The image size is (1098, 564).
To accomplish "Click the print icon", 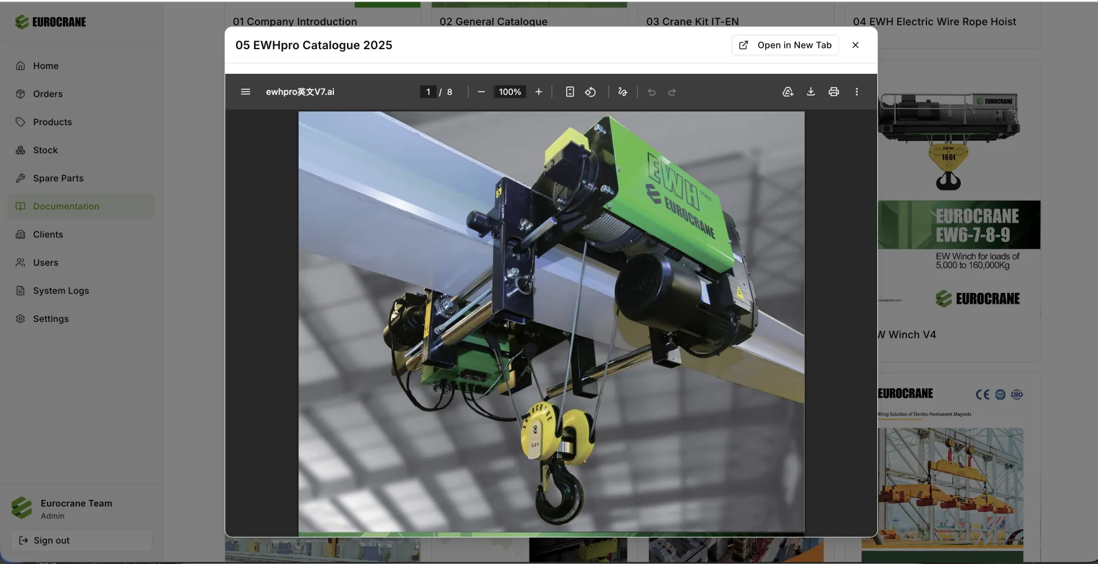I will pos(833,92).
